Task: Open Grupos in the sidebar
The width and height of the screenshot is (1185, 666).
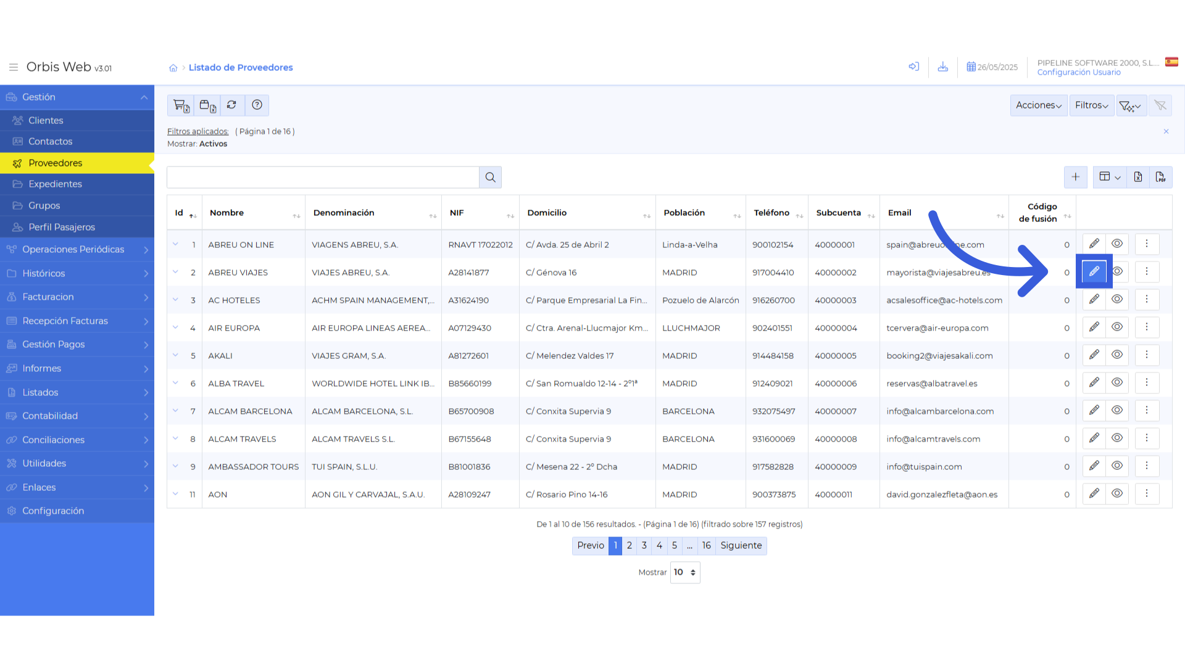Action: [77, 206]
